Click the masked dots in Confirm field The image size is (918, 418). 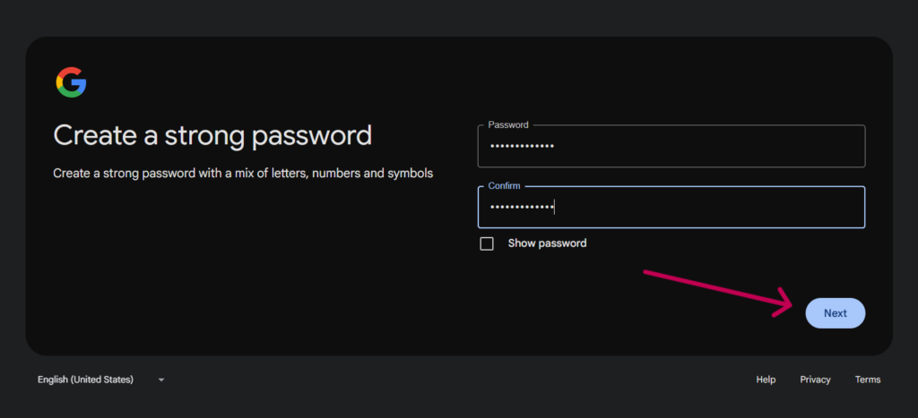(521, 208)
